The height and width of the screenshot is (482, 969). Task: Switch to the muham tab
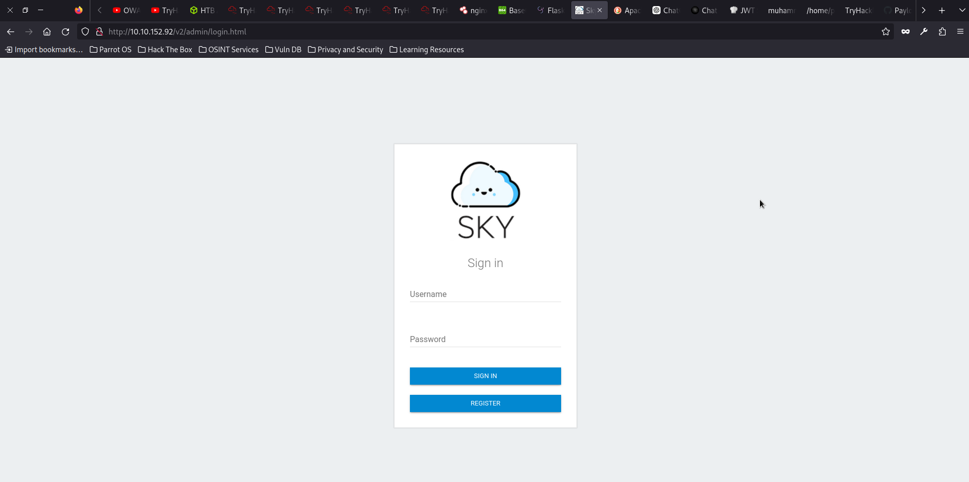(x=781, y=10)
